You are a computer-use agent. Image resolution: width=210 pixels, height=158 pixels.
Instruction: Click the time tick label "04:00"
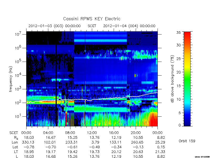coord(48,133)
